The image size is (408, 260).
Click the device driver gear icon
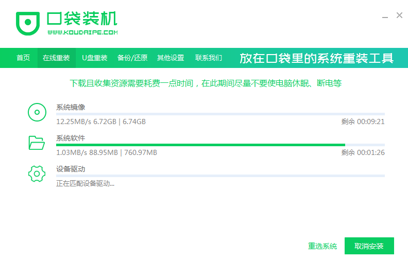tap(37, 174)
